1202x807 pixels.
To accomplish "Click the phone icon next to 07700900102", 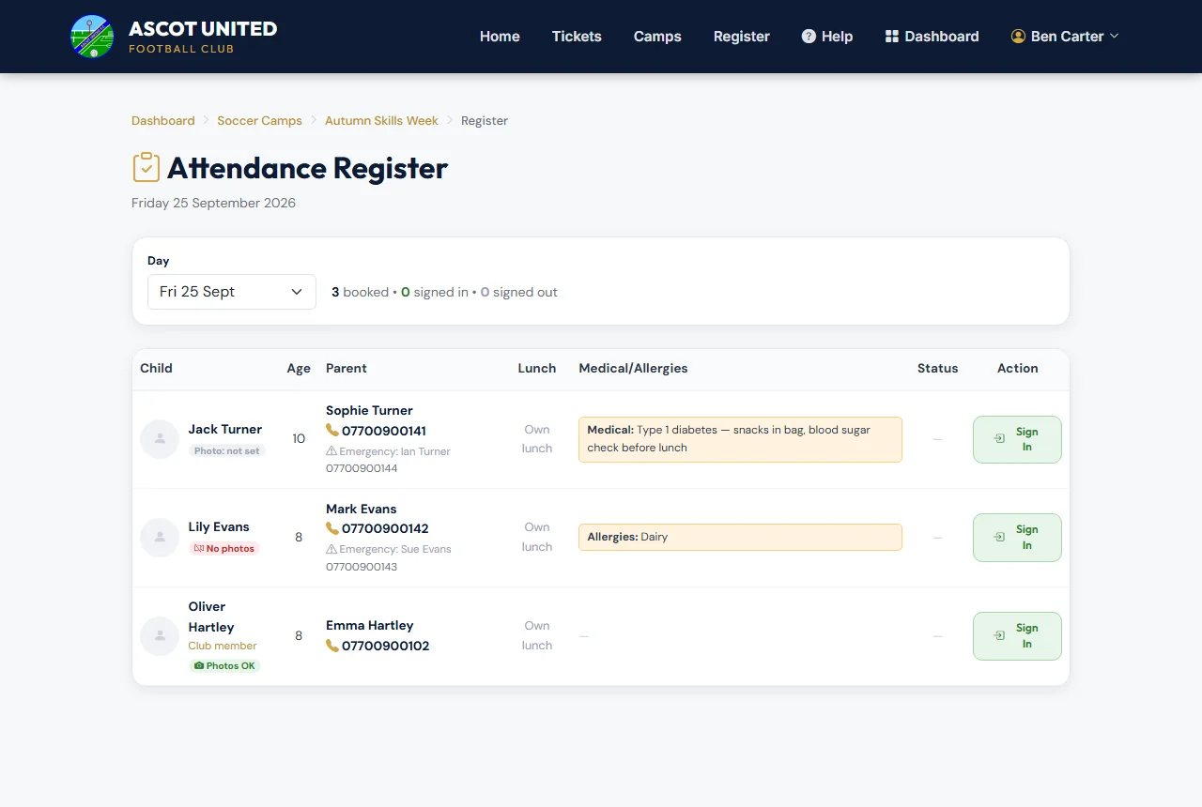I will point(332,646).
